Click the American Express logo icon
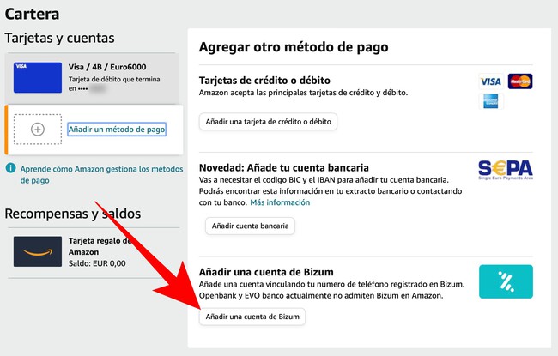 point(490,101)
